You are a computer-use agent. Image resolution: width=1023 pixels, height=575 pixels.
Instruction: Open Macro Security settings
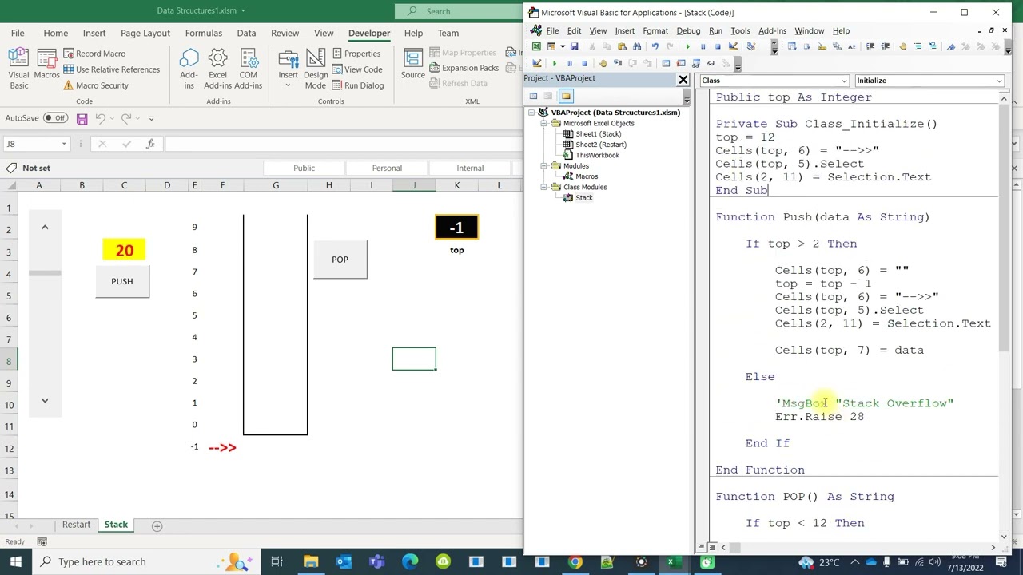95,85
